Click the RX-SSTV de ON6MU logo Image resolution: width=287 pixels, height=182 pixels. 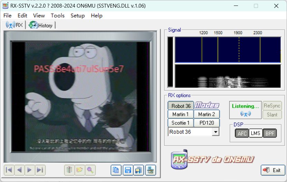click(212, 160)
